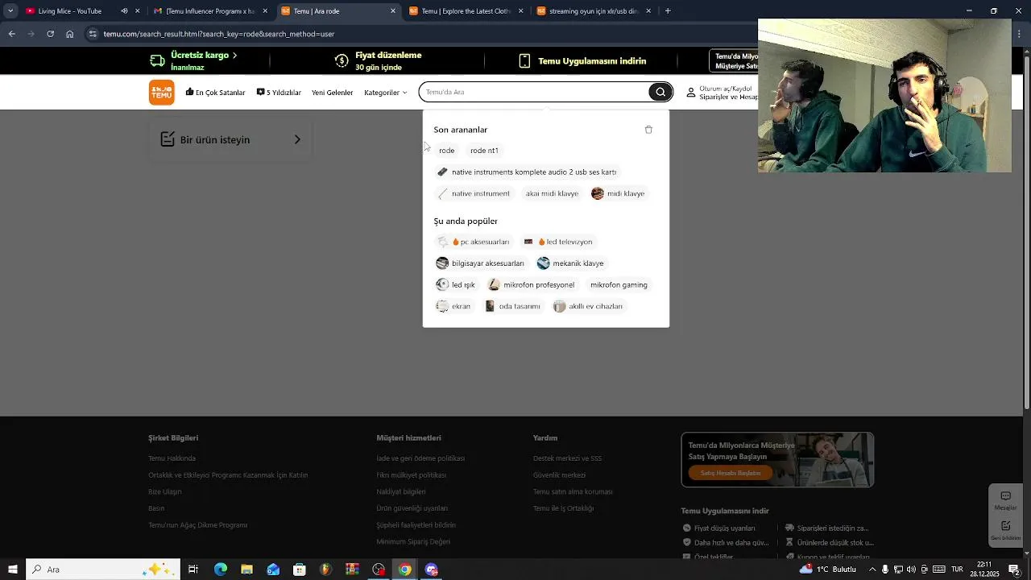The width and height of the screenshot is (1031, 580).
Task: Click the Fiyat düzenleme price icon
Action: (x=342, y=61)
